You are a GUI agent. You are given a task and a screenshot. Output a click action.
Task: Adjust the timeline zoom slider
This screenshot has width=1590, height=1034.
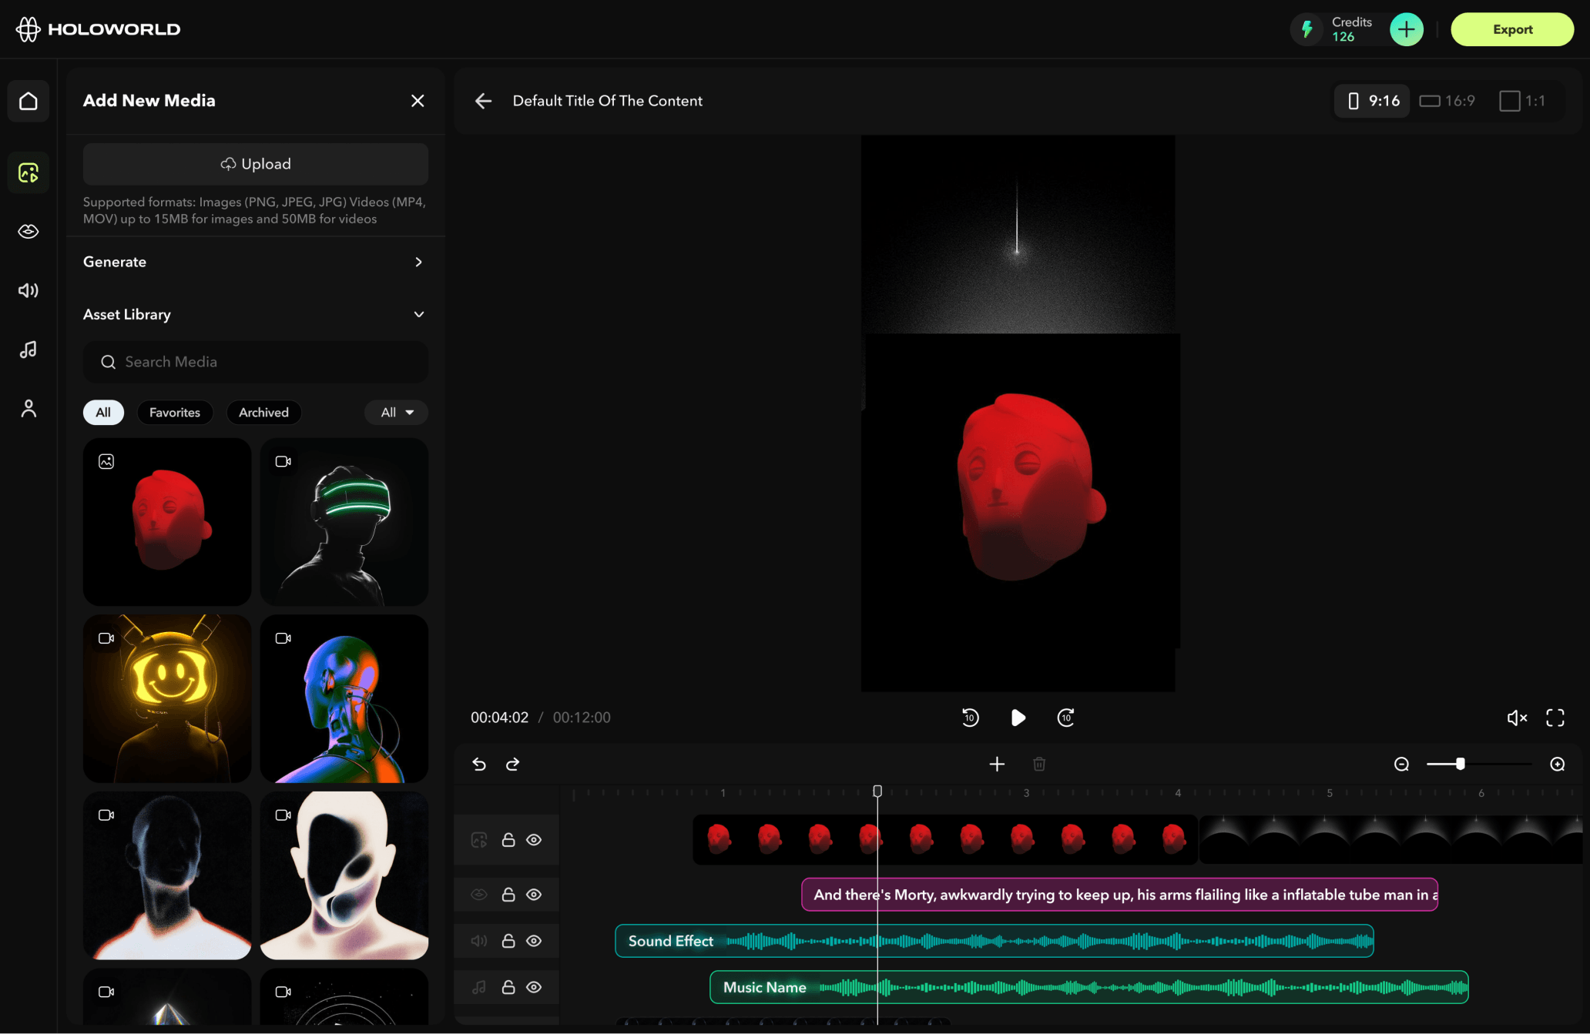pyautogui.click(x=1460, y=764)
